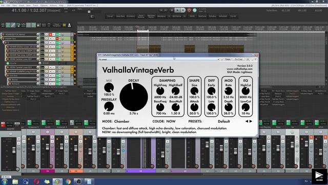Change reverb MODE from Chamber
328x185 pixels.
tap(122, 121)
